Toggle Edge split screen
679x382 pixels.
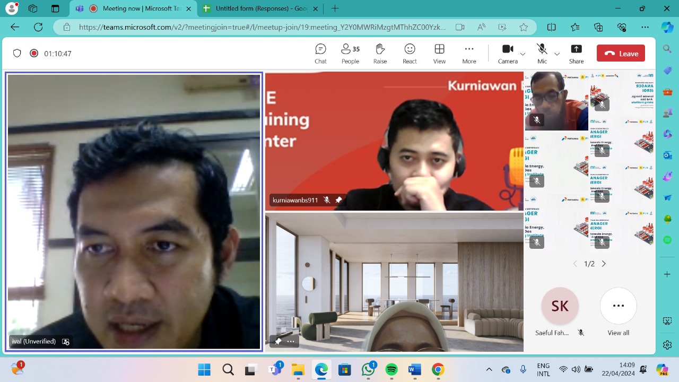552,27
